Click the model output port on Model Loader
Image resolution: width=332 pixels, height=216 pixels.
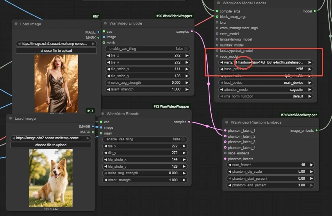coord(315,11)
